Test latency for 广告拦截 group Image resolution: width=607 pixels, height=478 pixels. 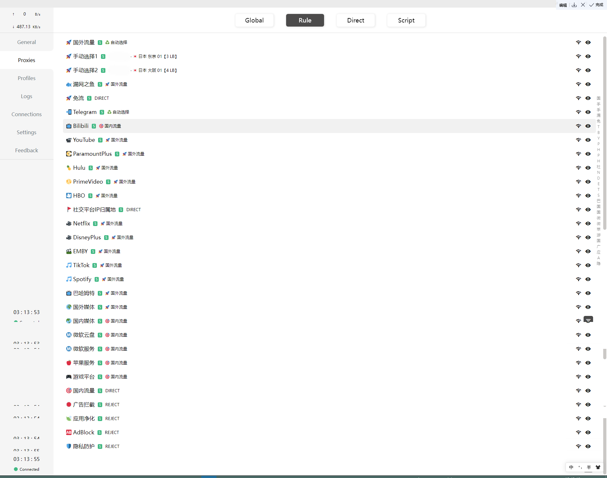point(579,405)
